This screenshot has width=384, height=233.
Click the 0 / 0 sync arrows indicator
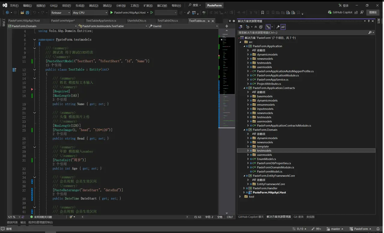299,229
